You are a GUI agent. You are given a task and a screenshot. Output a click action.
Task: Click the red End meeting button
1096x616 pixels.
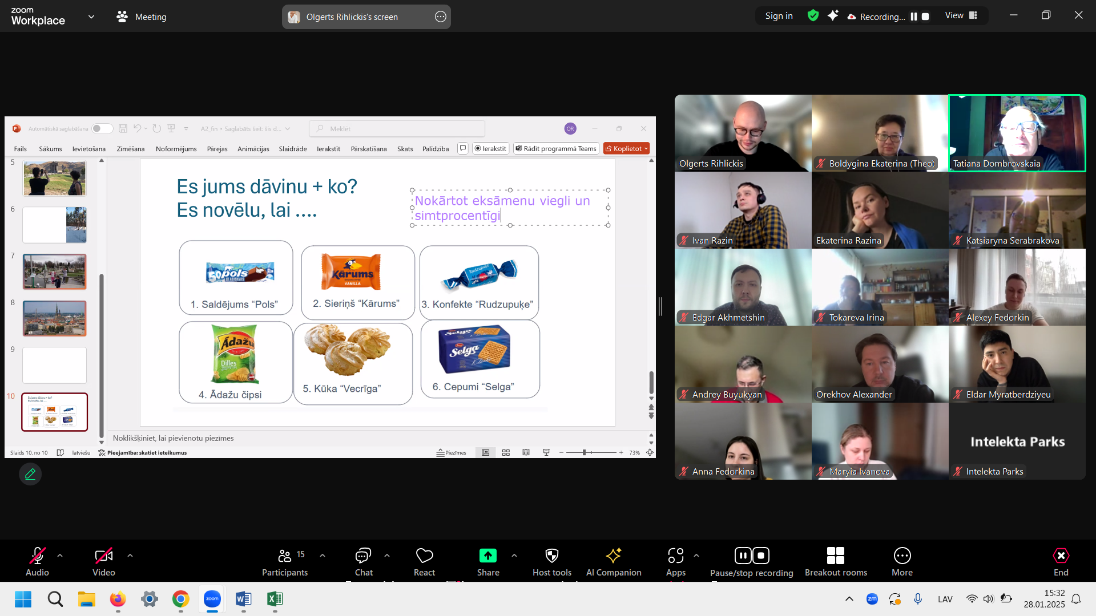coord(1061,562)
